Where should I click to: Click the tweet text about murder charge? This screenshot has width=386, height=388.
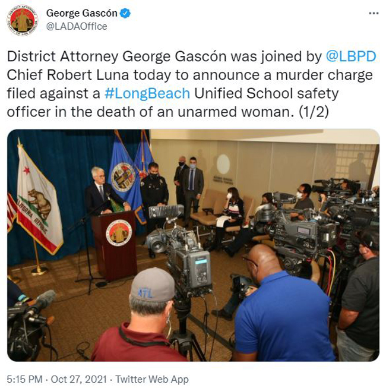pyautogui.click(x=192, y=84)
